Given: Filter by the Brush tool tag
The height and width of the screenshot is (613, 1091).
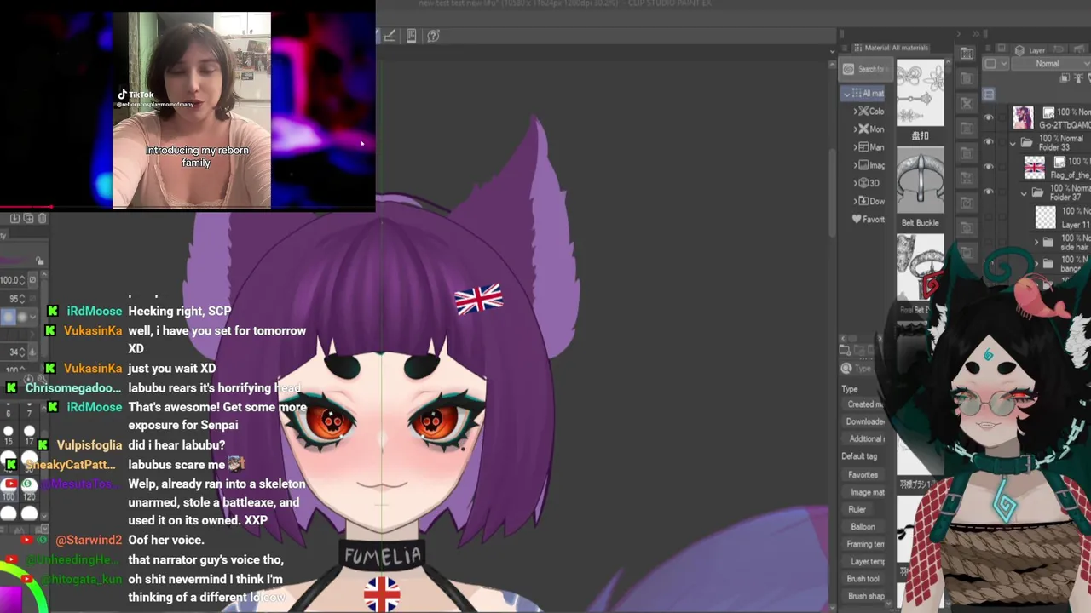Looking at the screenshot, I should click(x=863, y=579).
